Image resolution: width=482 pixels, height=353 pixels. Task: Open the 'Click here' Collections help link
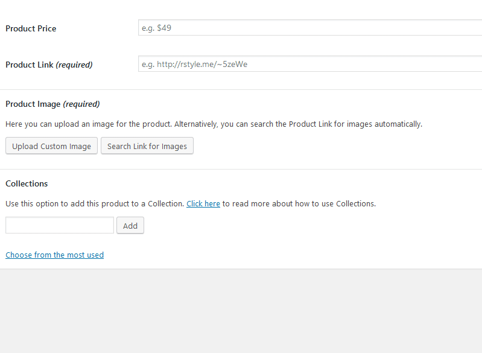[203, 204]
